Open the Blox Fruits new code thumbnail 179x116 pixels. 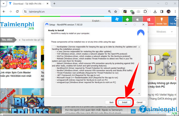pyautogui.click(x=22, y=101)
